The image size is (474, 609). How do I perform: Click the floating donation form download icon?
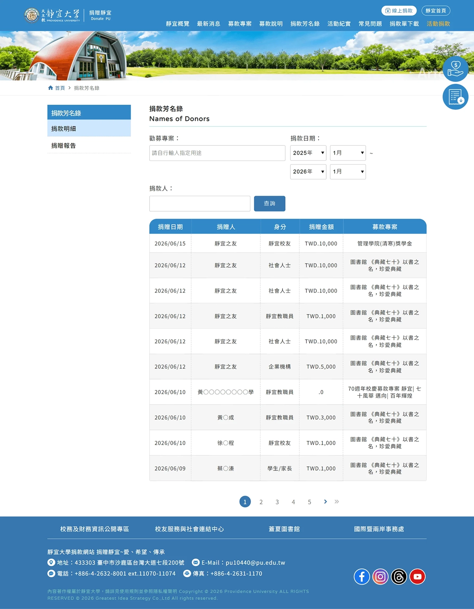pyautogui.click(x=455, y=97)
